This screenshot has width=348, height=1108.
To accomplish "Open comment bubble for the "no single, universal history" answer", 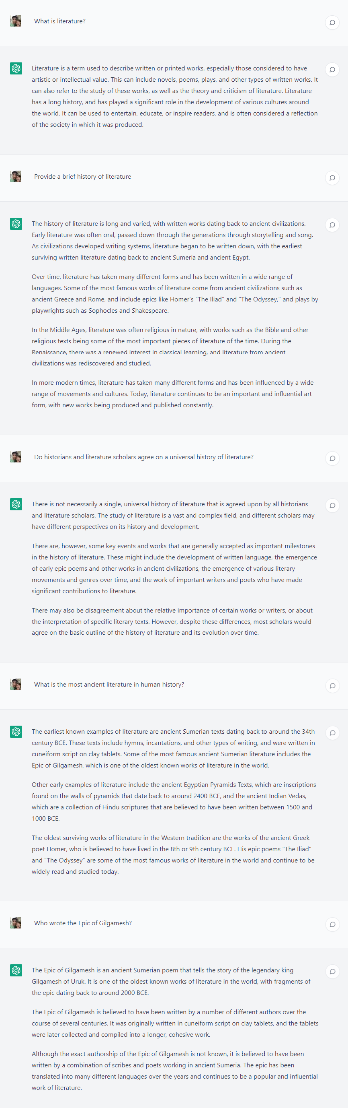I will tap(332, 506).
